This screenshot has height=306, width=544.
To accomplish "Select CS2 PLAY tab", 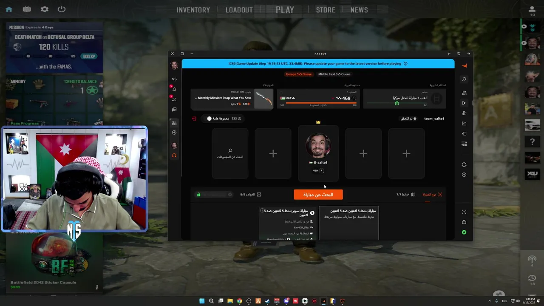I will 285,10.
